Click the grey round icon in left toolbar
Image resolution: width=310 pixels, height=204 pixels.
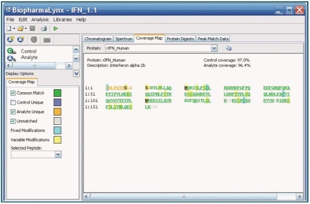click(34, 40)
